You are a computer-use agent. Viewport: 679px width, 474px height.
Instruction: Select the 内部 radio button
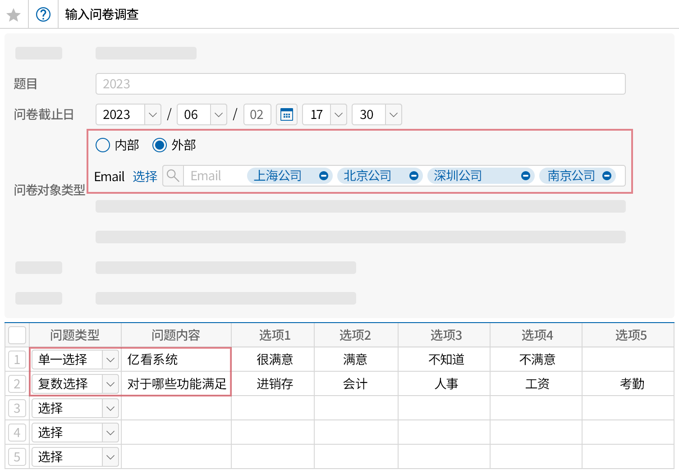[103, 145]
